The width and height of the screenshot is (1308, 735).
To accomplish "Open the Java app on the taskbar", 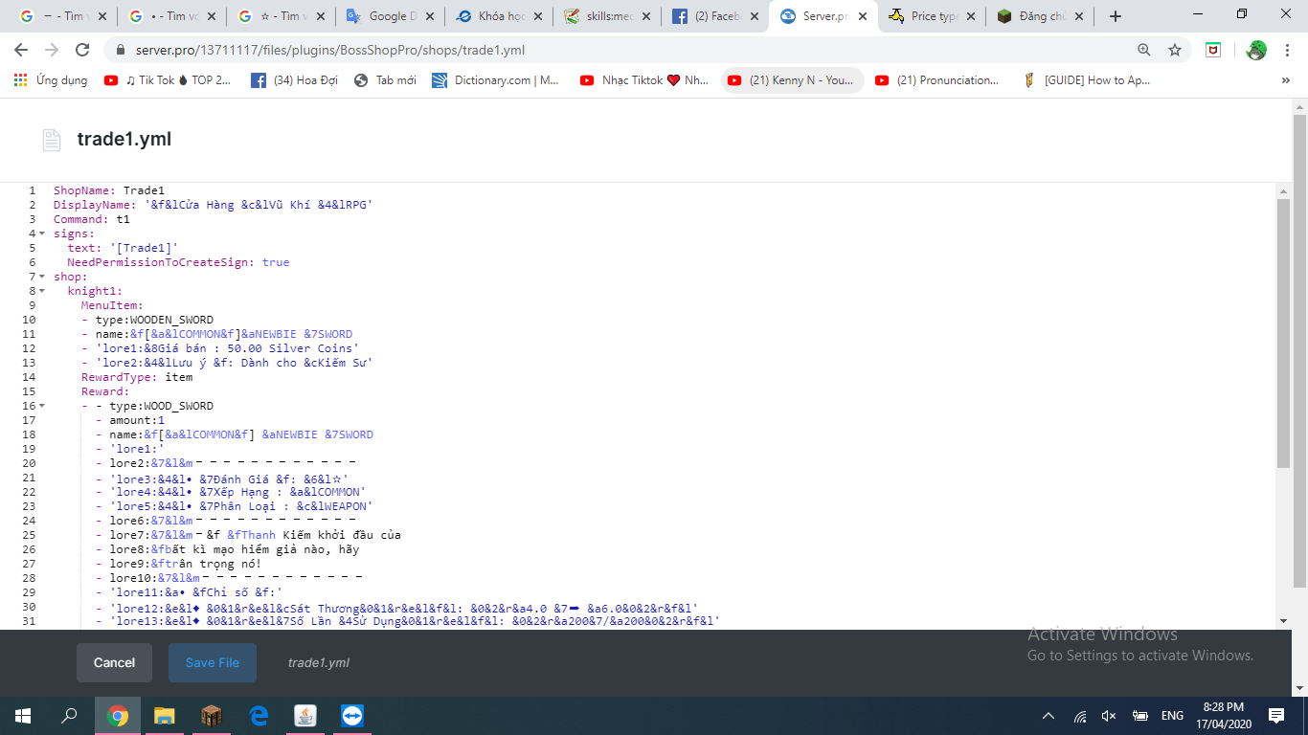I will coord(305,716).
